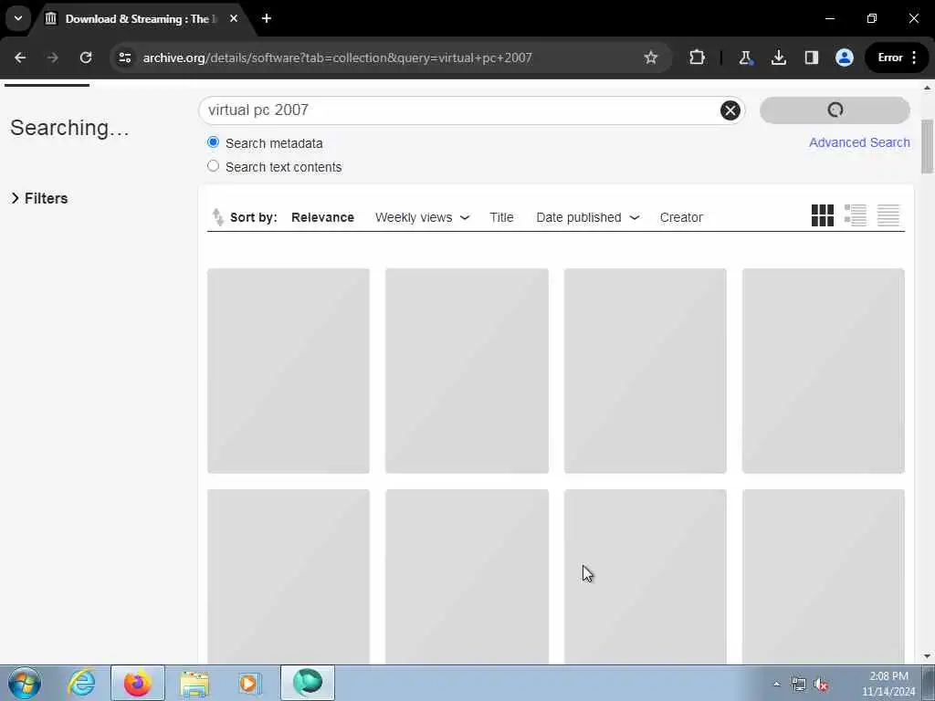This screenshot has height=701, width=935.
Task: Click the loading search button
Action: point(835,110)
